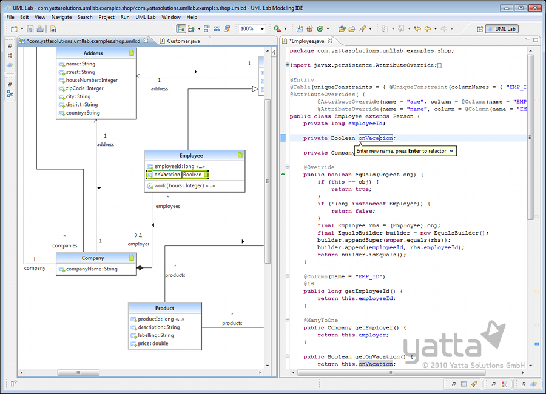The width and height of the screenshot is (546, 394).
Task: Click the Address class document icon
Action: tap(131, 53)
